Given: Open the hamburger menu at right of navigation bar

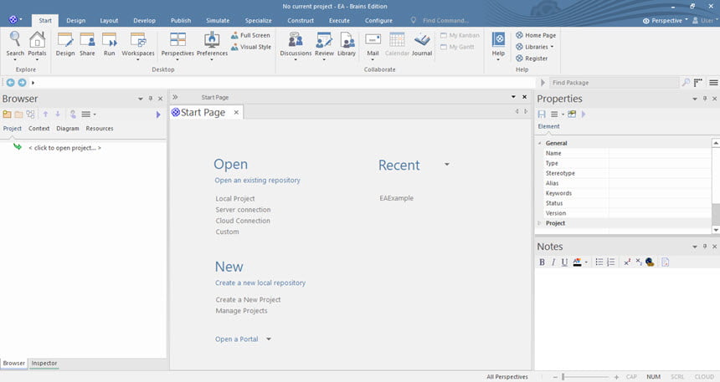Looking at the screenshot, I should click(713, 83).
